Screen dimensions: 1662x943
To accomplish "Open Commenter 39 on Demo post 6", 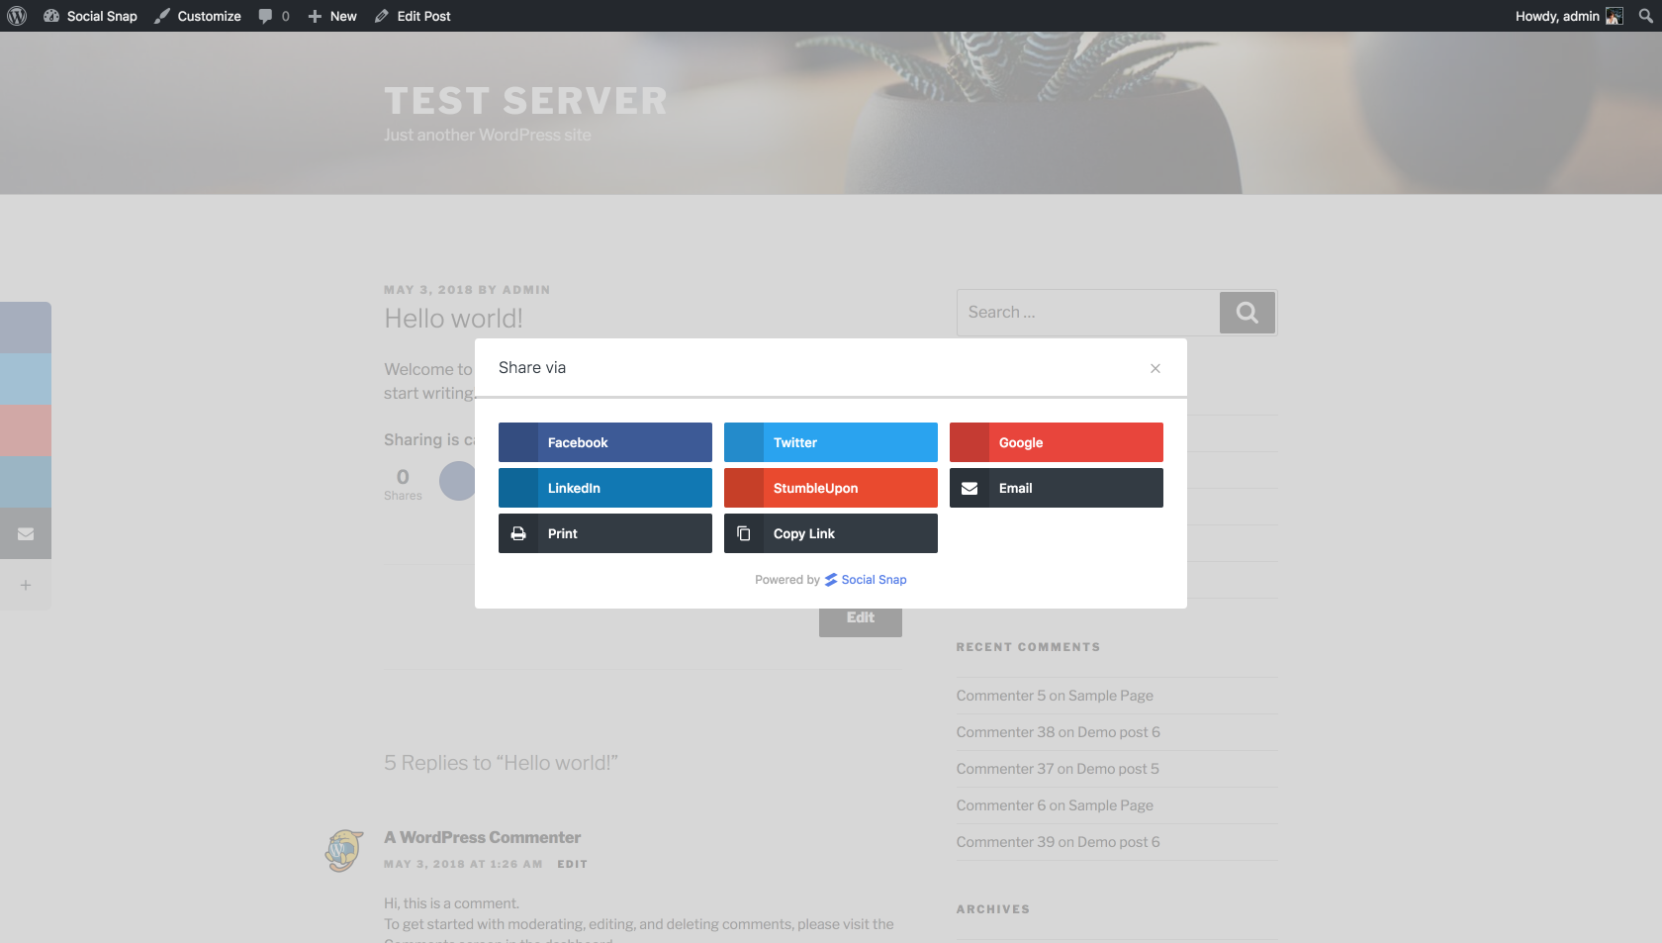I will point(1058,842).
